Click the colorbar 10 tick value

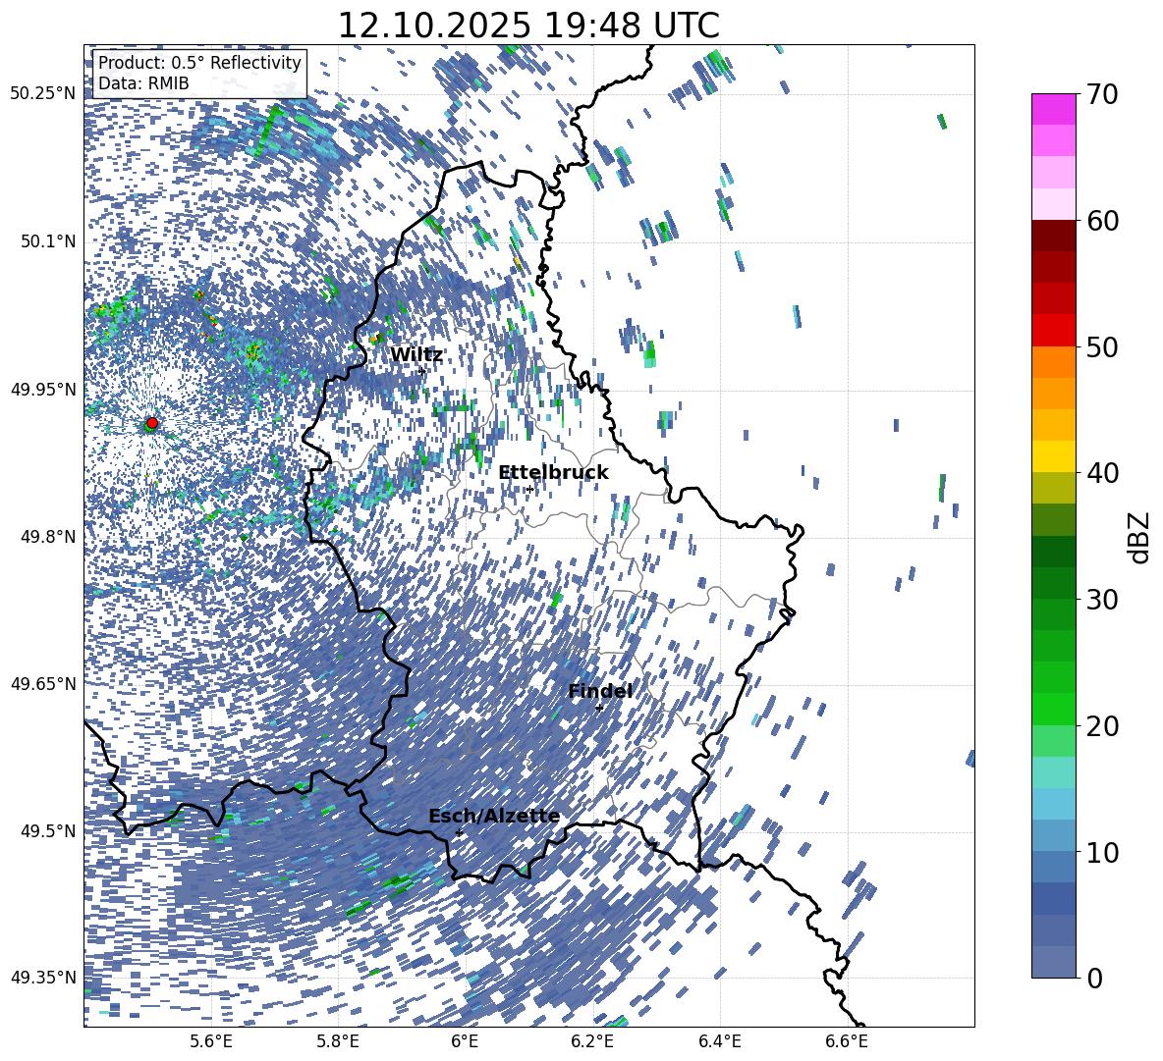coord(1101,852)
